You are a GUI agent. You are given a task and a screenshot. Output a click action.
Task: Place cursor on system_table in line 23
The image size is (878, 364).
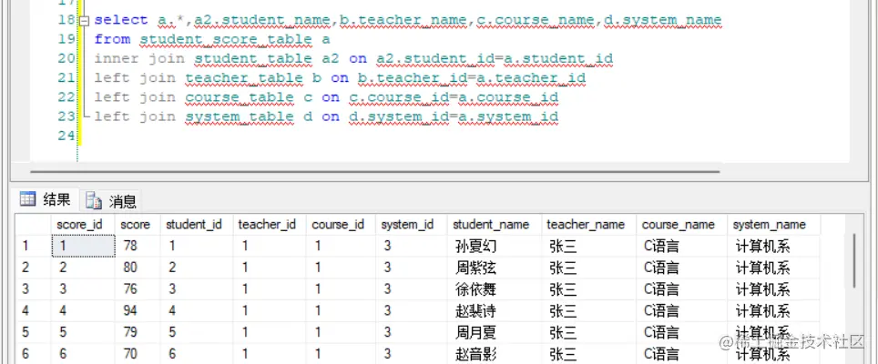[x=240, y=116]
